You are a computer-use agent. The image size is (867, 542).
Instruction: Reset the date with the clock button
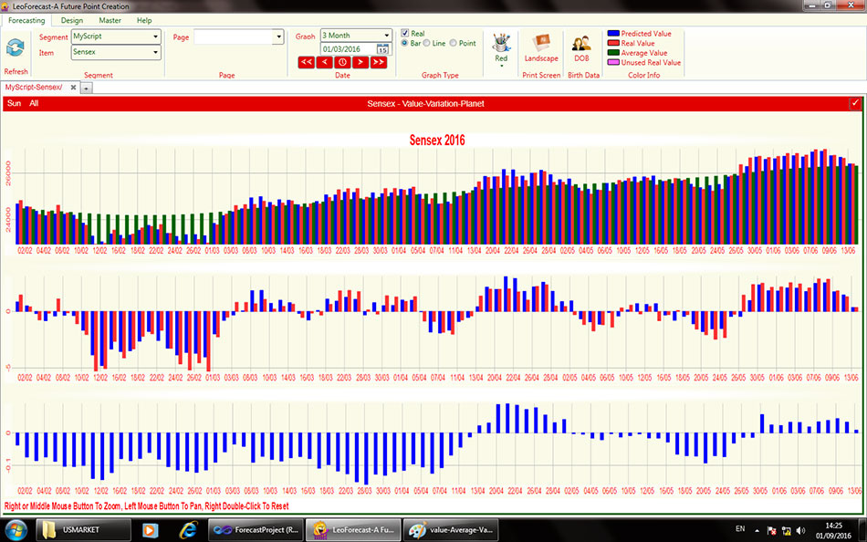tap(342, 62)
